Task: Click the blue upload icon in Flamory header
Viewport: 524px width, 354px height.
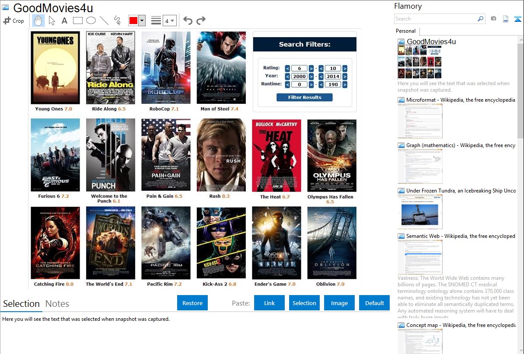Action: click(x=517, y=19)
